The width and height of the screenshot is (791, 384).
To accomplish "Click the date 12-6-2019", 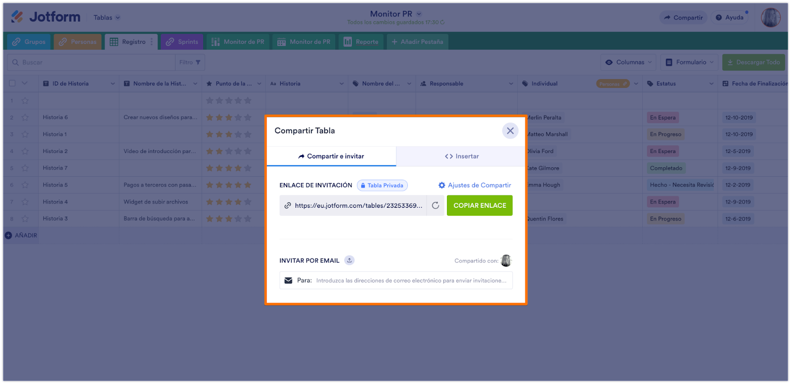I will (738, 219).
